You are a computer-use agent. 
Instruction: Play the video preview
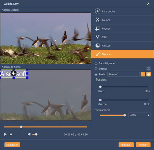(x=5, y=134)
